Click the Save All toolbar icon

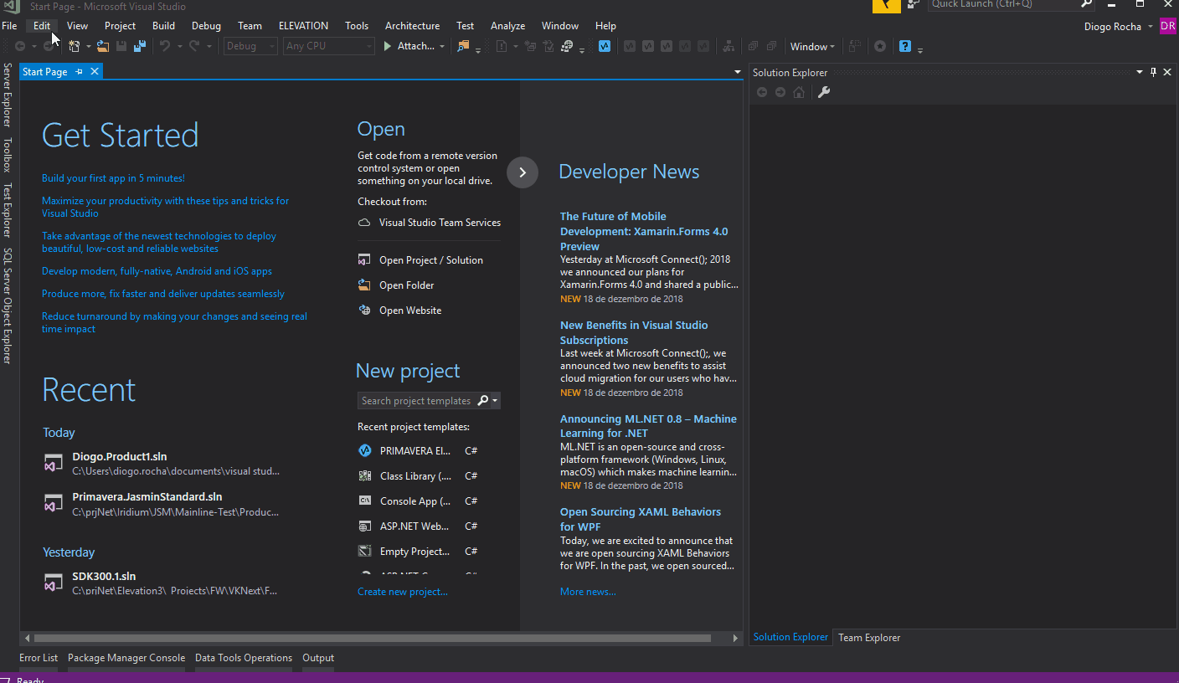(x=140, y=46)
